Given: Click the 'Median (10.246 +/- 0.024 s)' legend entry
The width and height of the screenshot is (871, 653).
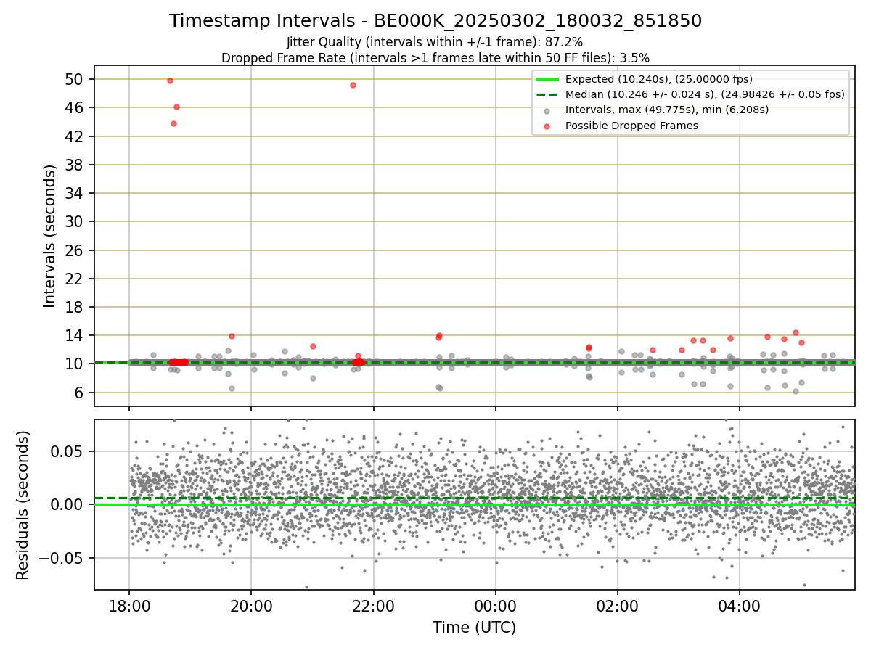Looking at the screenshot, I should 705,94.
